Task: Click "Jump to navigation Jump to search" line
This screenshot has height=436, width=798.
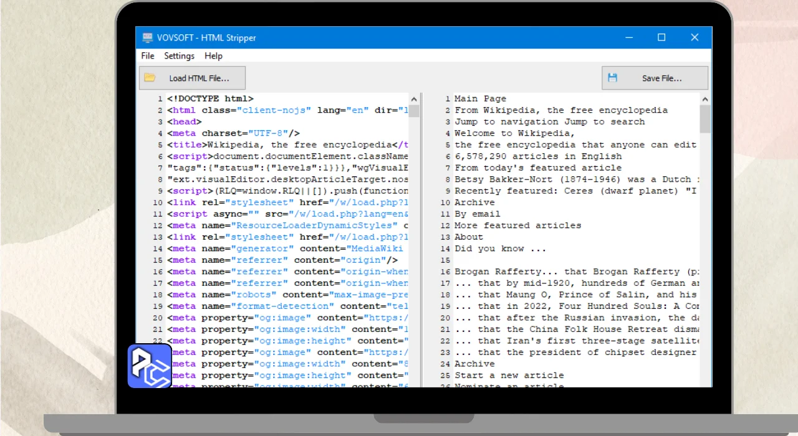Action: tap(549, 121)
